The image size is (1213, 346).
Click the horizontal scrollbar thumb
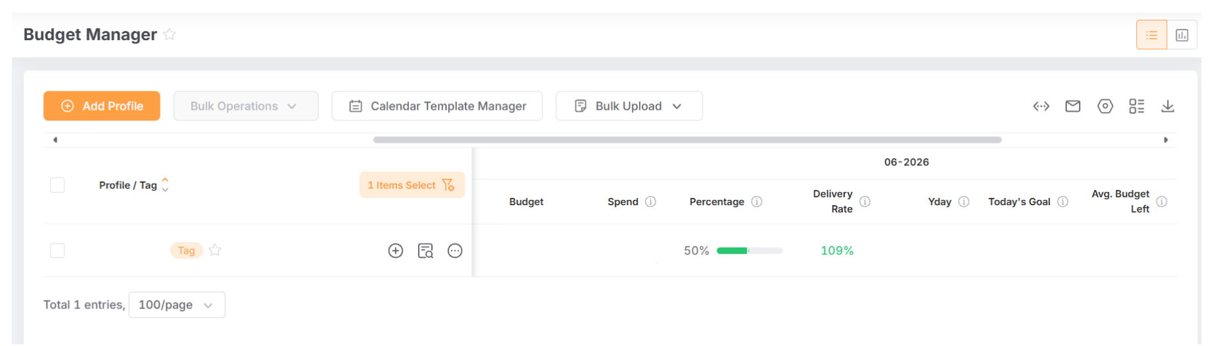(x=687, y=140)
